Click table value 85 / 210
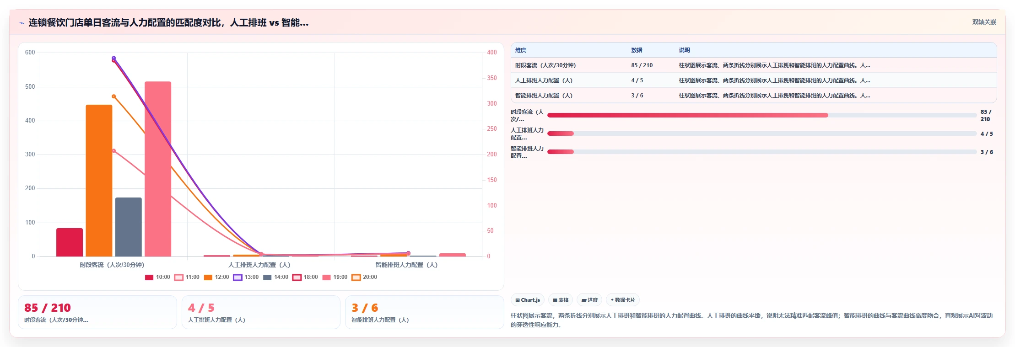The height and width of the screenshot is (347, 1015). tap(642, 65)
